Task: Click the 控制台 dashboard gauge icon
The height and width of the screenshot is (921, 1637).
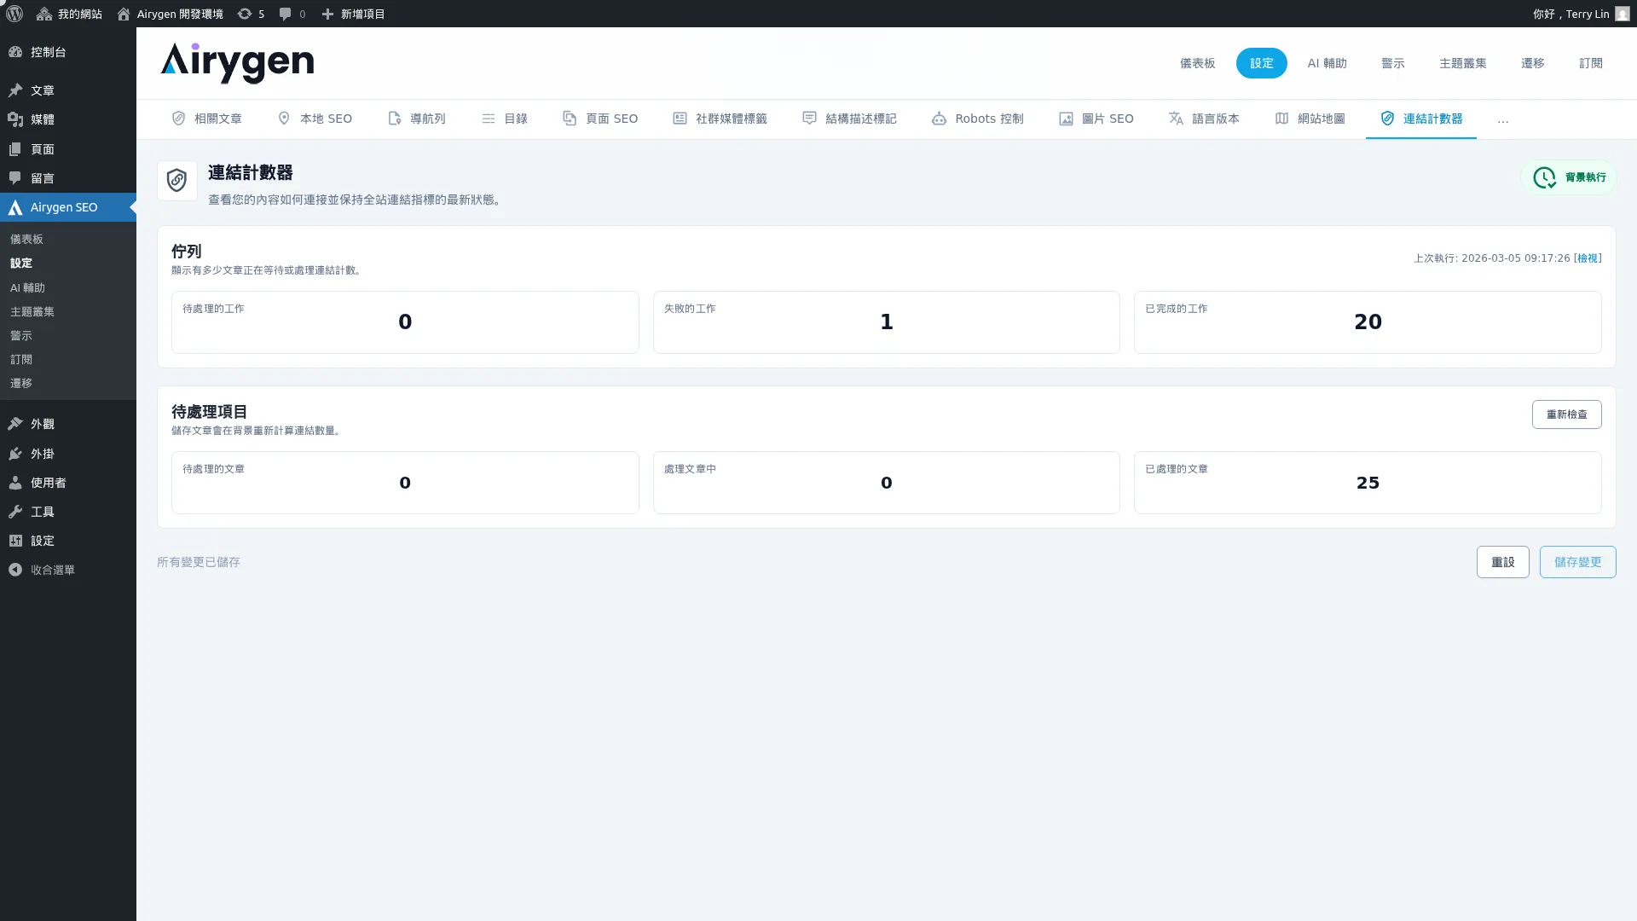Action: pos(15,52)
